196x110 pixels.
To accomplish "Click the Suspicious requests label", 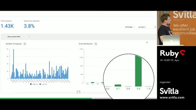I will 32,21.
